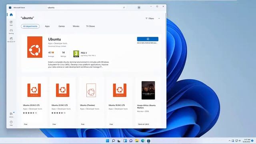Switch to the Movies filter tab
Screen dimensions: 256x144
tap(76, 26)
